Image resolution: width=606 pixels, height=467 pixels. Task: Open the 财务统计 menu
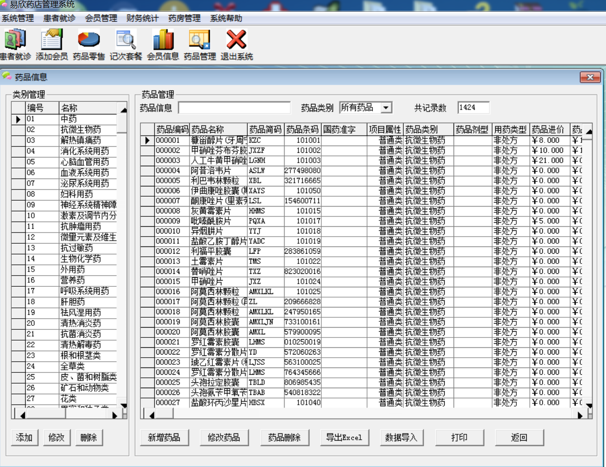[x=143, y=18]
